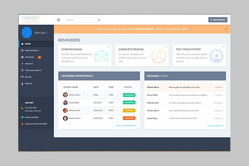Click View All Messages link
Screen dimensions: 249x166
click(x=215, y=125)
